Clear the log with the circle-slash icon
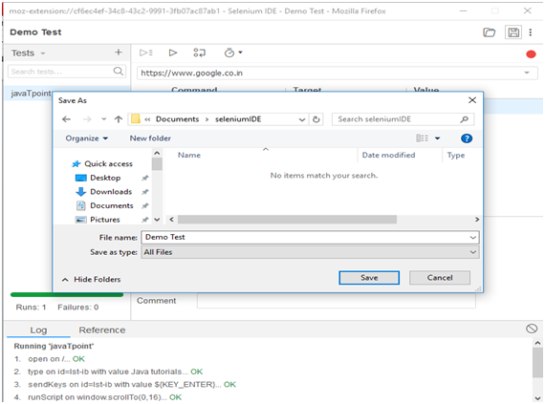 point(532,329)
